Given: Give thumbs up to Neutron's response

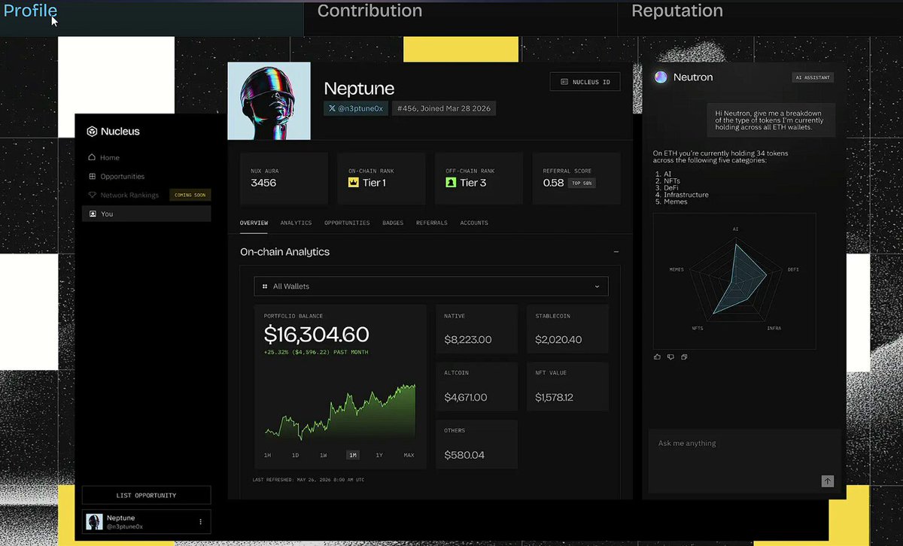Looking at the screenshot, I should pos(657,357).
